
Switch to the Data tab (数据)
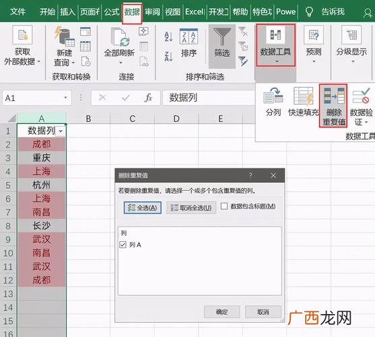point(132,12)
